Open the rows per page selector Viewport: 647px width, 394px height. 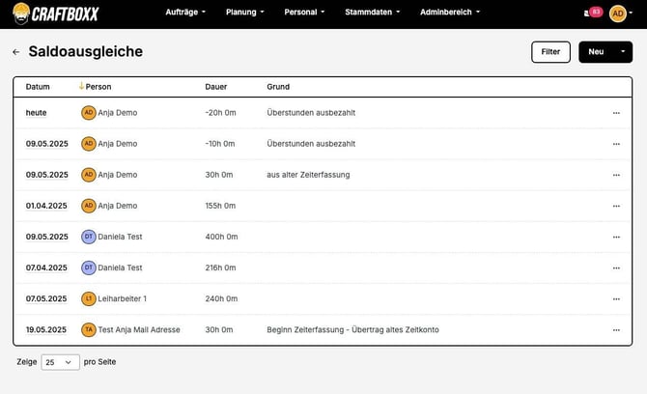coord(60,362)
